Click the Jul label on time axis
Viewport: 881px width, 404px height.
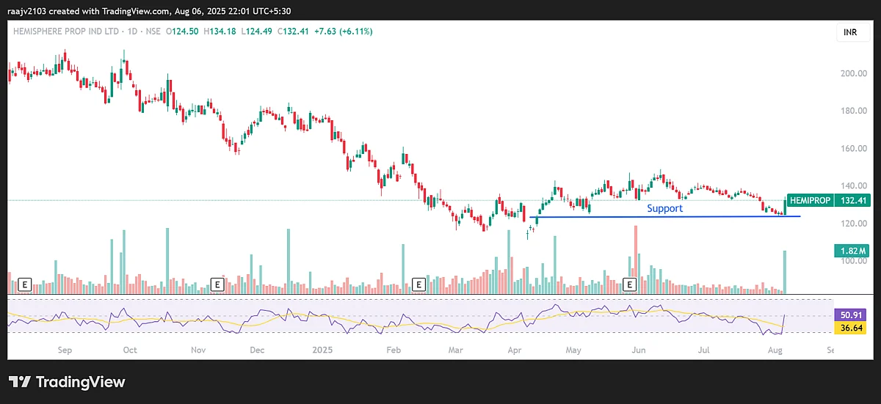point(703,350)
